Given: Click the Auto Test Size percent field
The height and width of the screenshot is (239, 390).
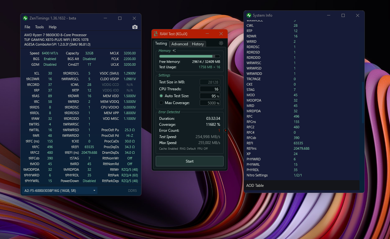Looking at the screenshot, I should (x=210, y=96).
